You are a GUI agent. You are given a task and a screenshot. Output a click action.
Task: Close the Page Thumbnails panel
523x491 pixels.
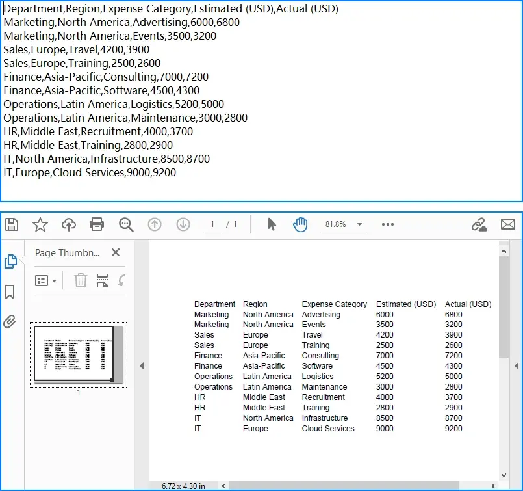115,254
